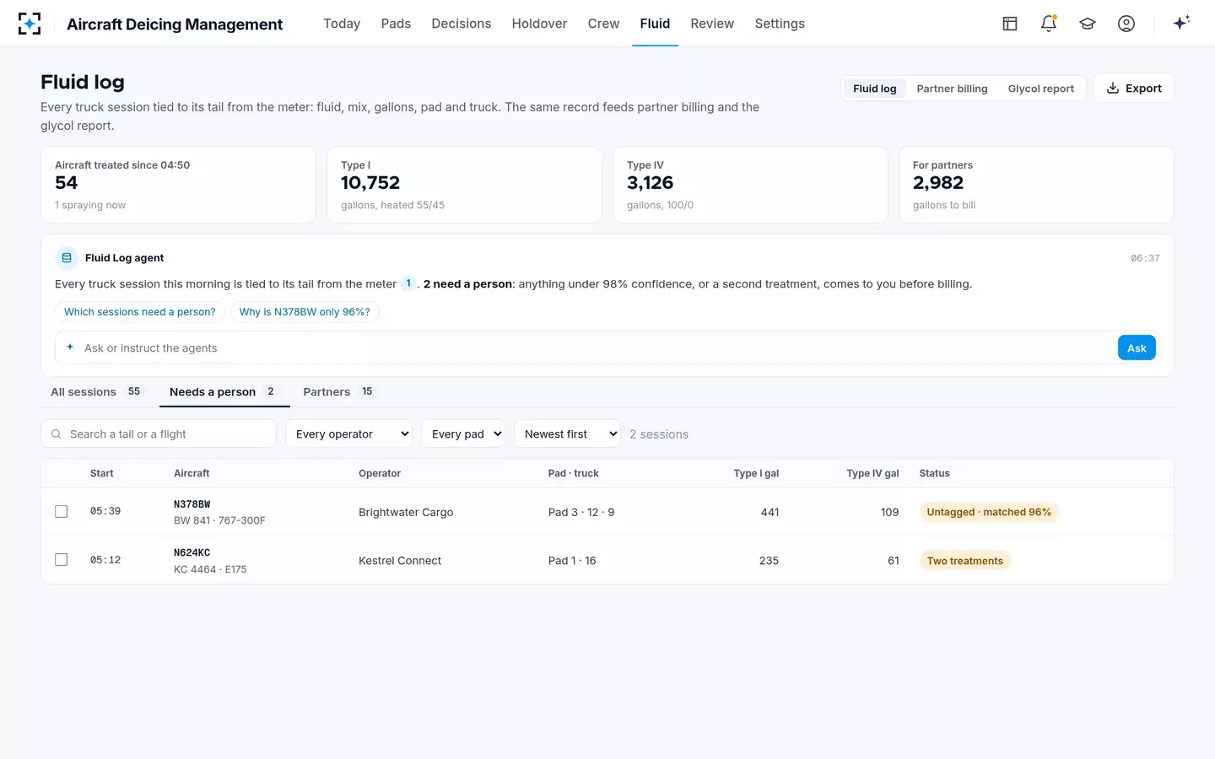Go to the Pads nav tab
Screen dimensions: 1215x759
pos(396,24)
